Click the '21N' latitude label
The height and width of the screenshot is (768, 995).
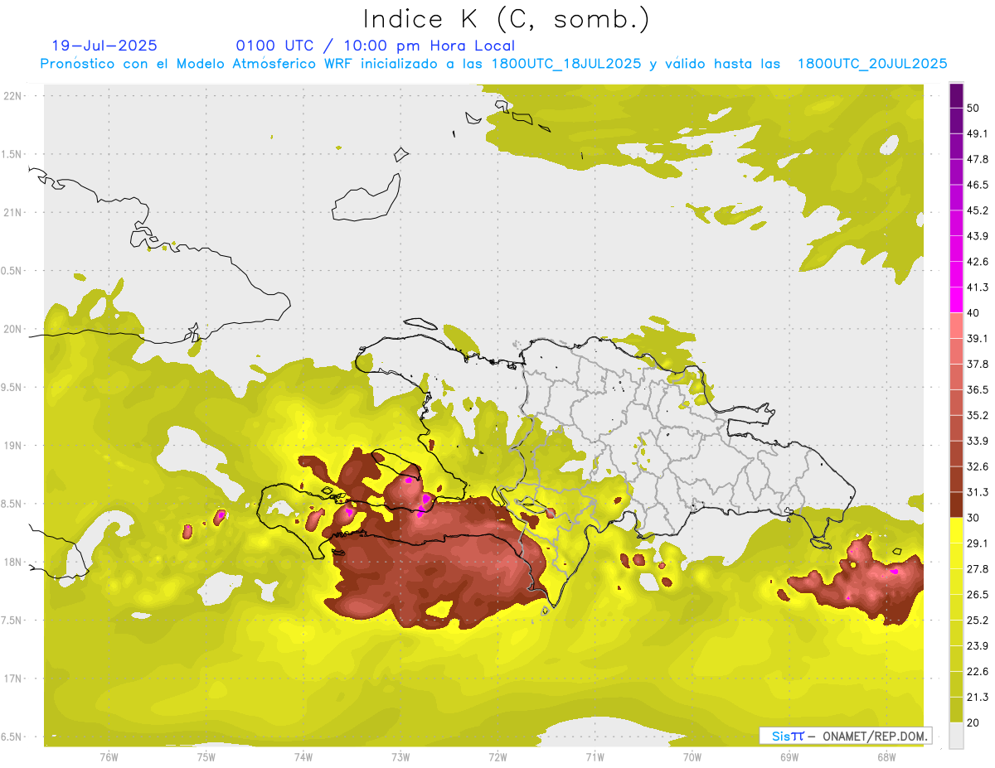pyautogui.click(x=14, y=212)
